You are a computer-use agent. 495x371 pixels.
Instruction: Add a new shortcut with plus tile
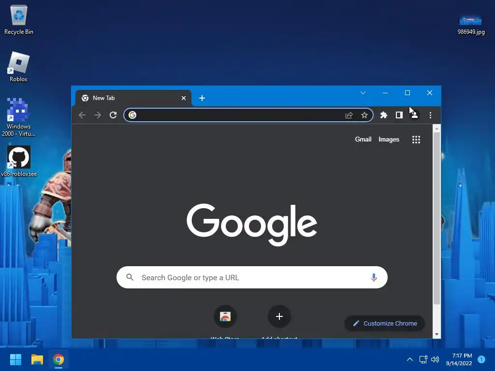[279, 316]
